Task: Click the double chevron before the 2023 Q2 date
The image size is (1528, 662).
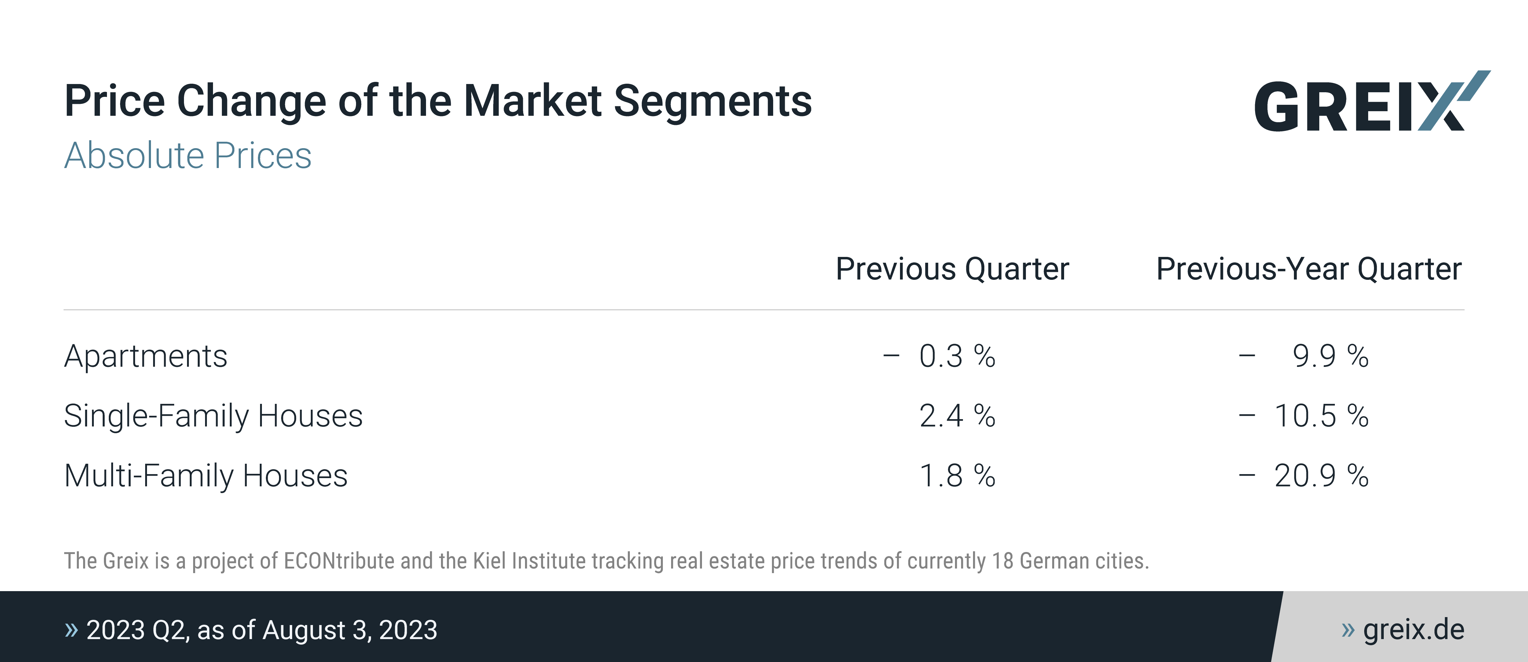Action: click(71, 629)
